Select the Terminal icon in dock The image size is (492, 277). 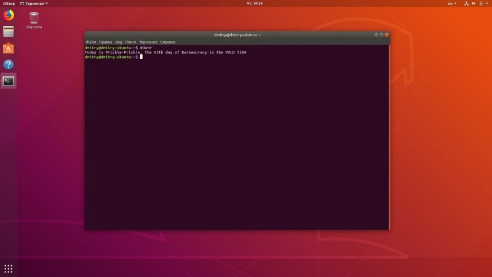tap(9, 81)
